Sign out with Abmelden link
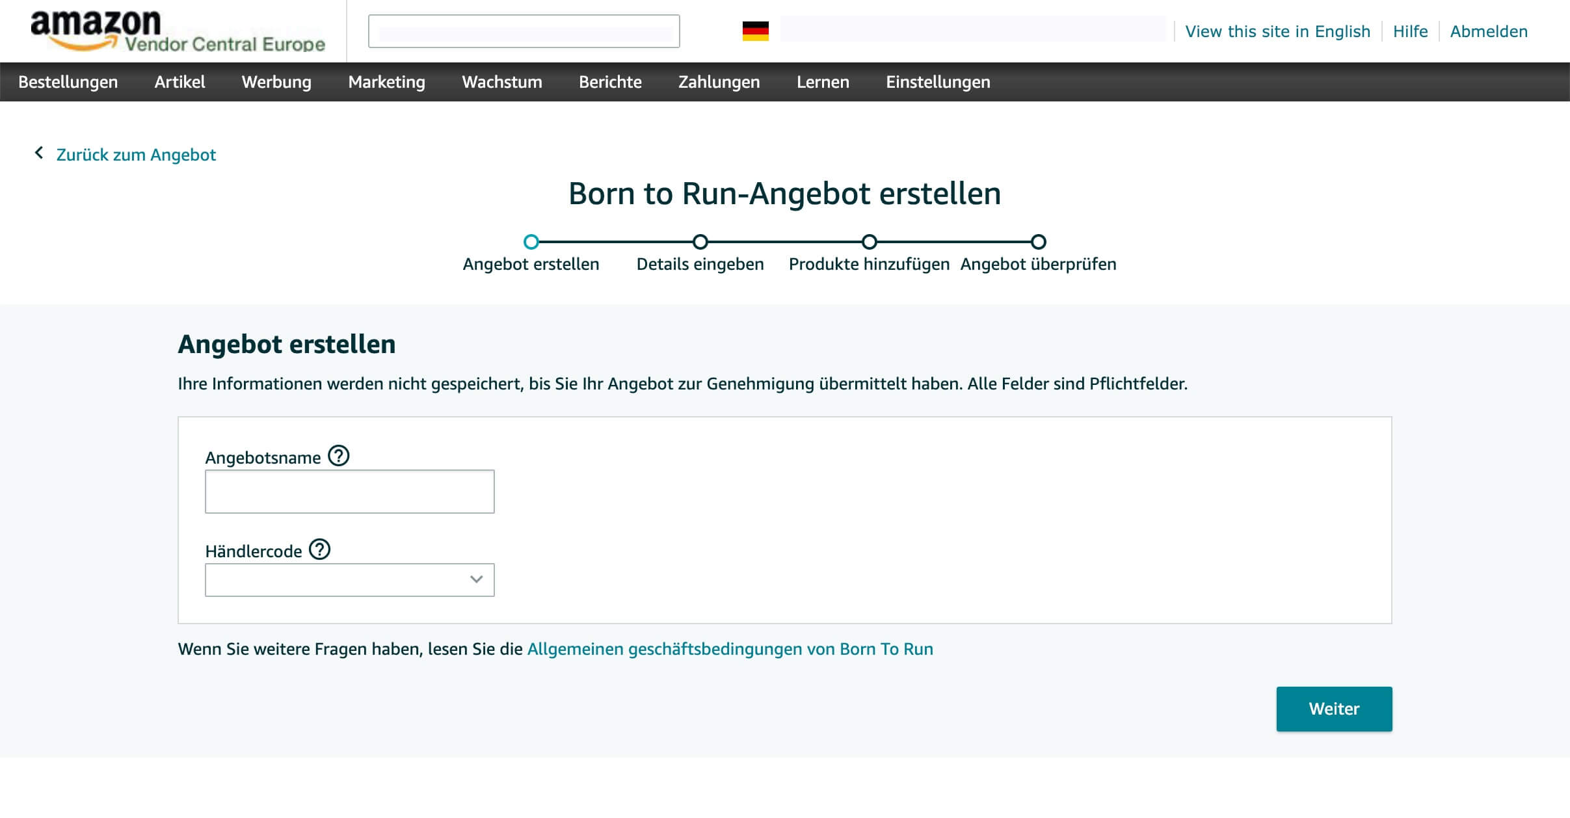 (1489, 31)
